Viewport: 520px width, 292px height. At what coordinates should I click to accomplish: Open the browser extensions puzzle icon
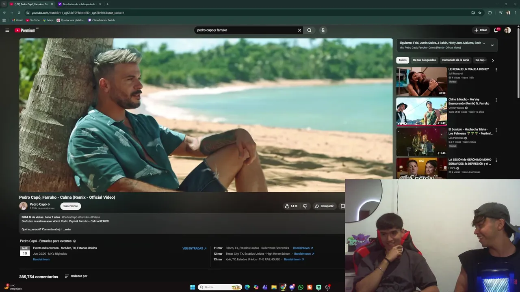click(490, 13)
